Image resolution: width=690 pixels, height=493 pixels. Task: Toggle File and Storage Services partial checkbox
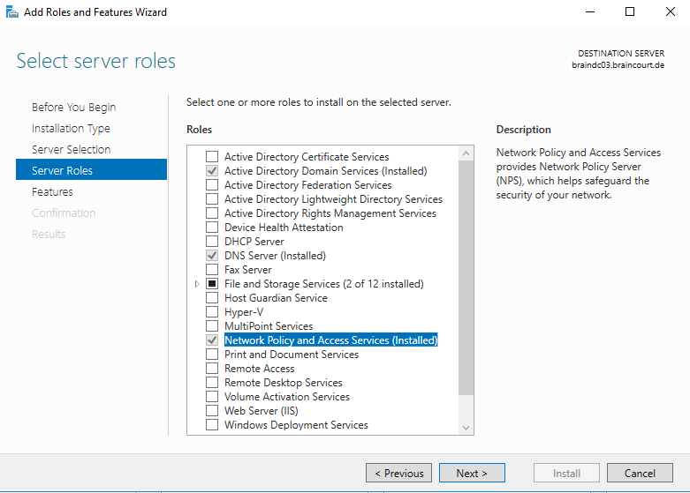pyautogui.click(x=212, y=284)
